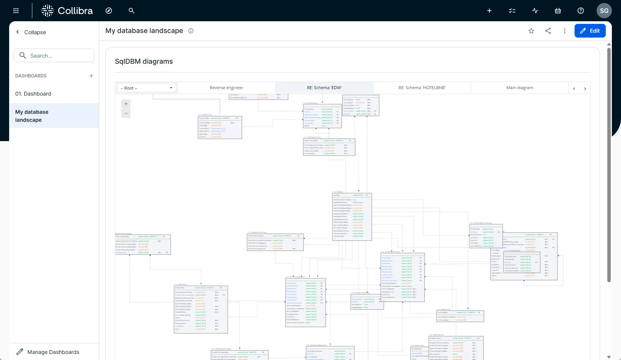The height and width of the screenshot is (360, 621).
Task: Click the plus create icon in header
Action: [489, 11]
